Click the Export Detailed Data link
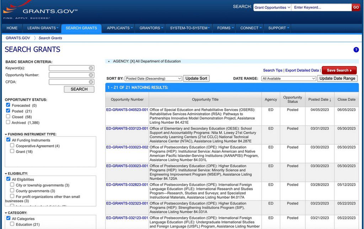Viewport: 364px width, 229px height. coord(302,70)
